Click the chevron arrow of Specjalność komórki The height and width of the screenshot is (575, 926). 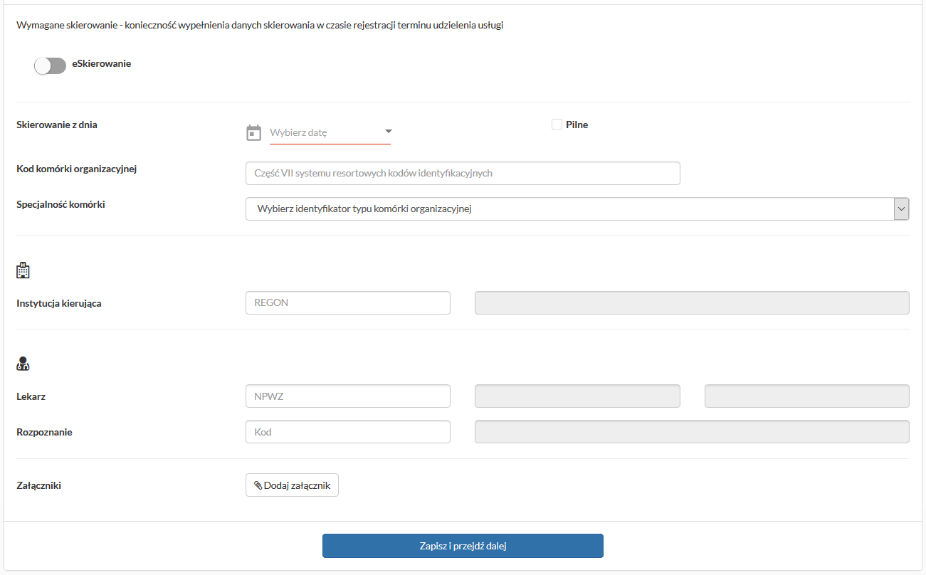click(x=901, y=209)
